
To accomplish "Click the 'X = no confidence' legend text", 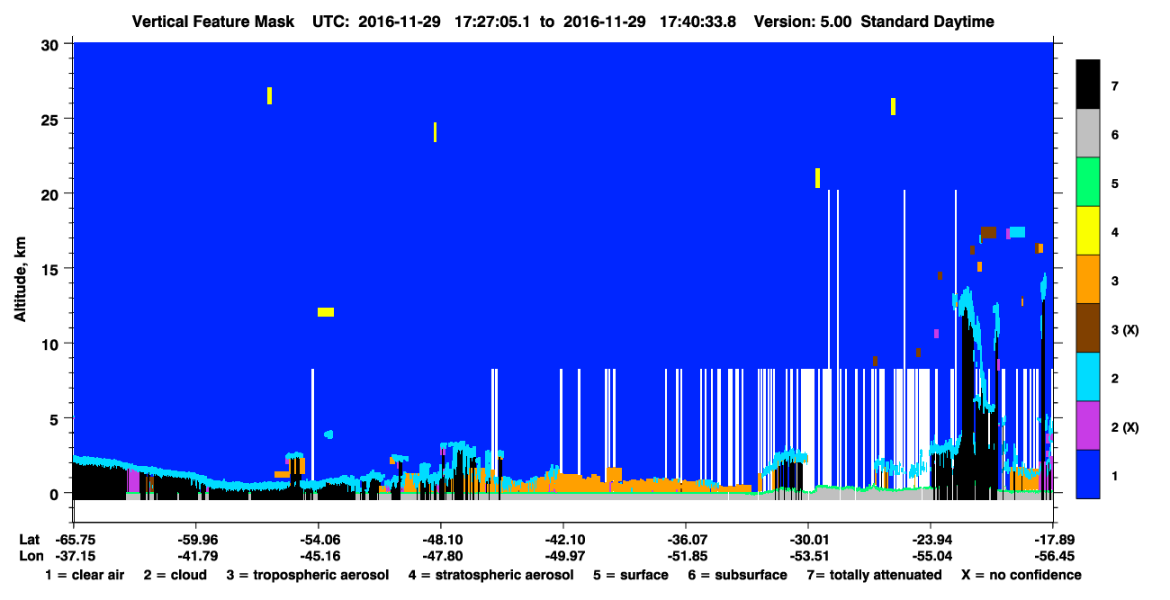I will (1021, 575).
